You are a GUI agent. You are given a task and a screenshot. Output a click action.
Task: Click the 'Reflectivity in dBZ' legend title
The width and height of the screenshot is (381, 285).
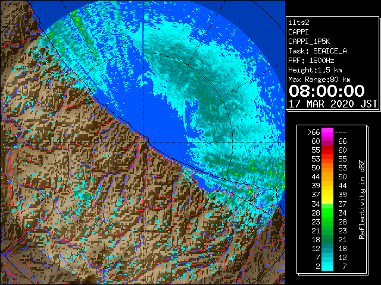[361, 199]
